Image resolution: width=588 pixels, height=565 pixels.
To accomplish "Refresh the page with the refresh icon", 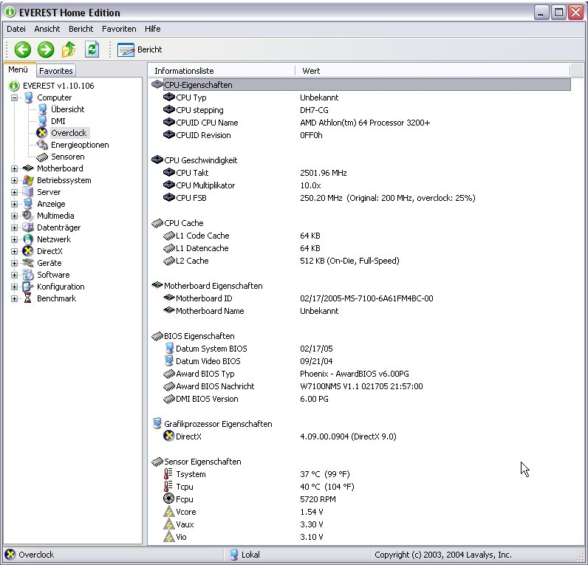I will point(92,49).
